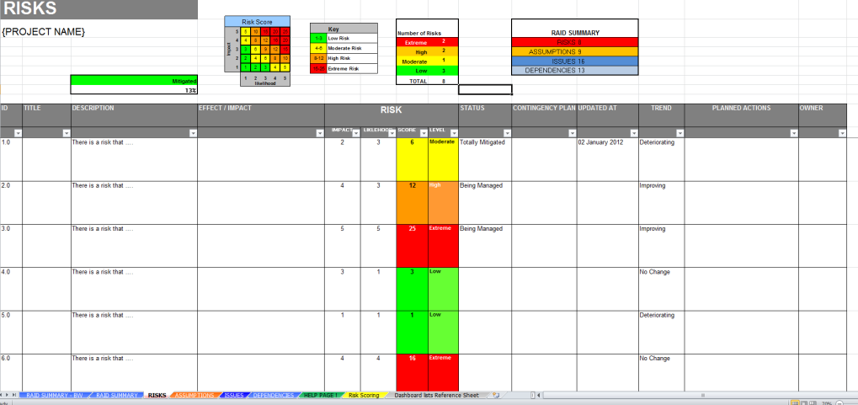Select the 'Moderate' level cell in row 1.0
Viewport: 858px width, 405px height.
tap(443, 159)
